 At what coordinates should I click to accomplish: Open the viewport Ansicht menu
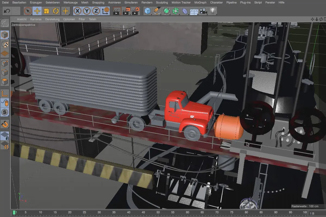coord(22,19)
